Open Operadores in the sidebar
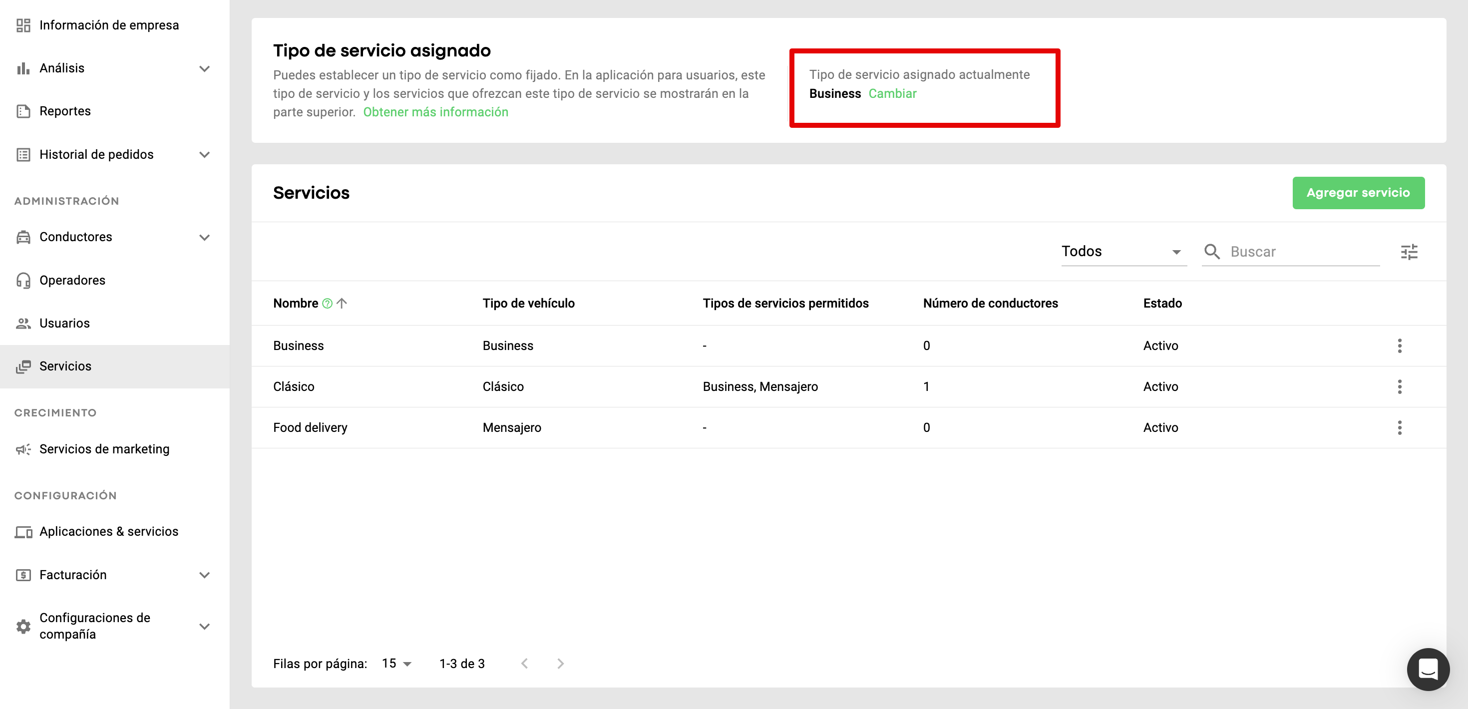The height and width of the screenshot is (709, 1468). (x=72, y=281)
